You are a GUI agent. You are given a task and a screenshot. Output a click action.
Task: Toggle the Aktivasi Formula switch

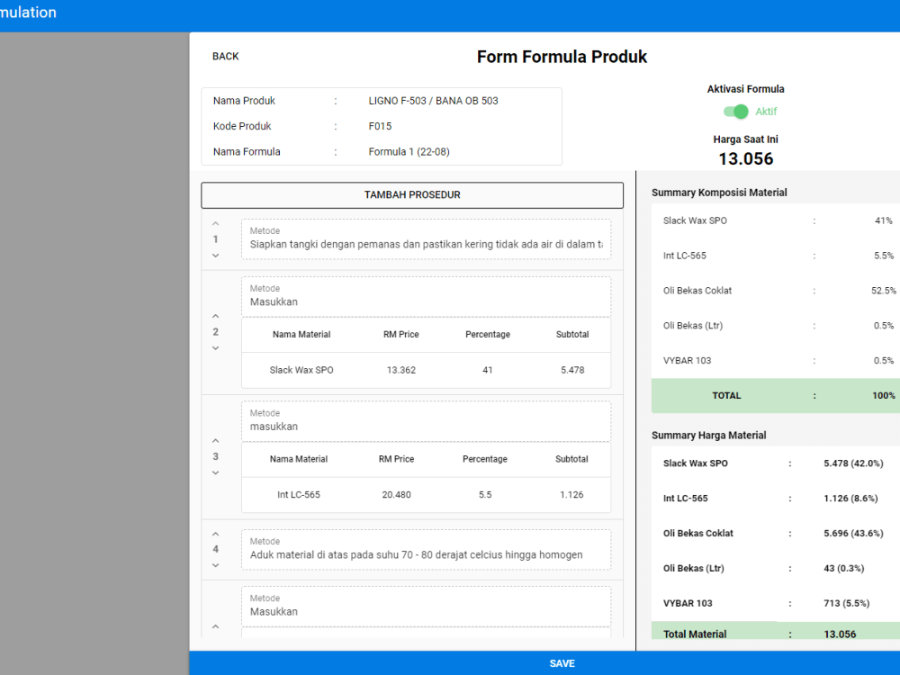click(x=736, y=112)
